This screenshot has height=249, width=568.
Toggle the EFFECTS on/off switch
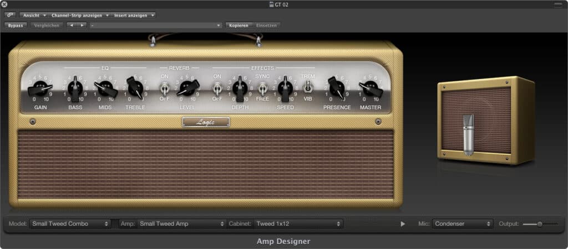(217, 88)
